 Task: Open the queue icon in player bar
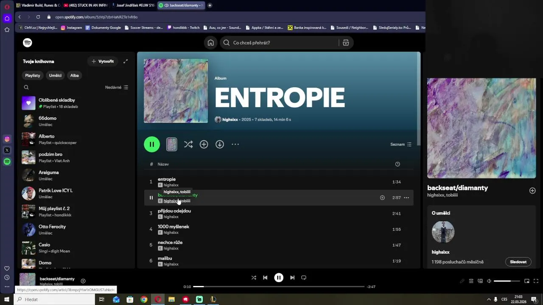click(471, 281)
